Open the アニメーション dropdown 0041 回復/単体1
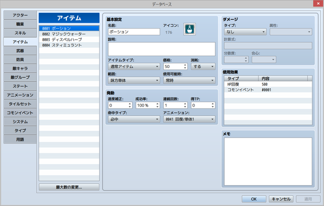Image resolution: width=324 pixels, height=206 pixels. point(189,119)
